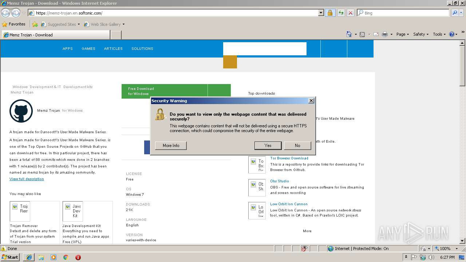Click the Action Center flag tray icon
The height and width of the screenshot is (262, 466).
414,257
